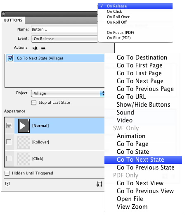Click the panel close circle icon
The image size is (187, 215).
(4, 14)
